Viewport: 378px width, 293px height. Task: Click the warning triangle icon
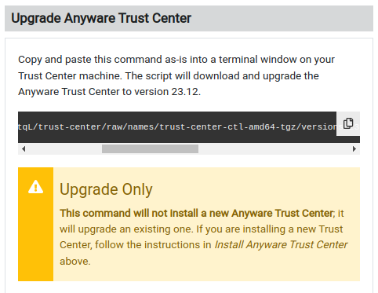click(x=35, y=187)
